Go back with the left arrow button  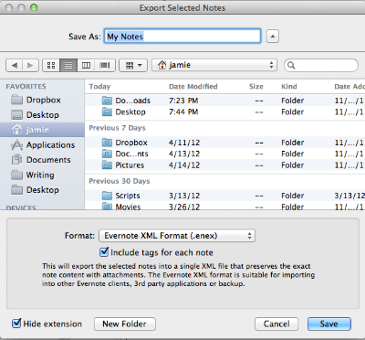point(15,65)
